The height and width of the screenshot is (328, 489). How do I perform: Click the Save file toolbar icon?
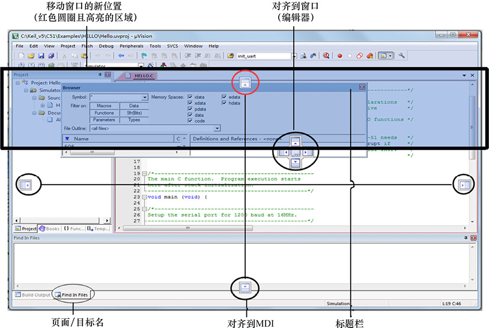click(41, 56)
